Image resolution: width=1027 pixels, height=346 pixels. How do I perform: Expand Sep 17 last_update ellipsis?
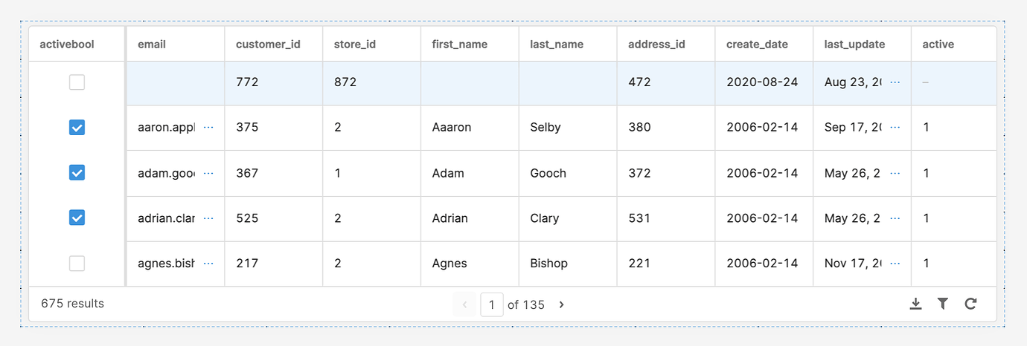(895, 127)
